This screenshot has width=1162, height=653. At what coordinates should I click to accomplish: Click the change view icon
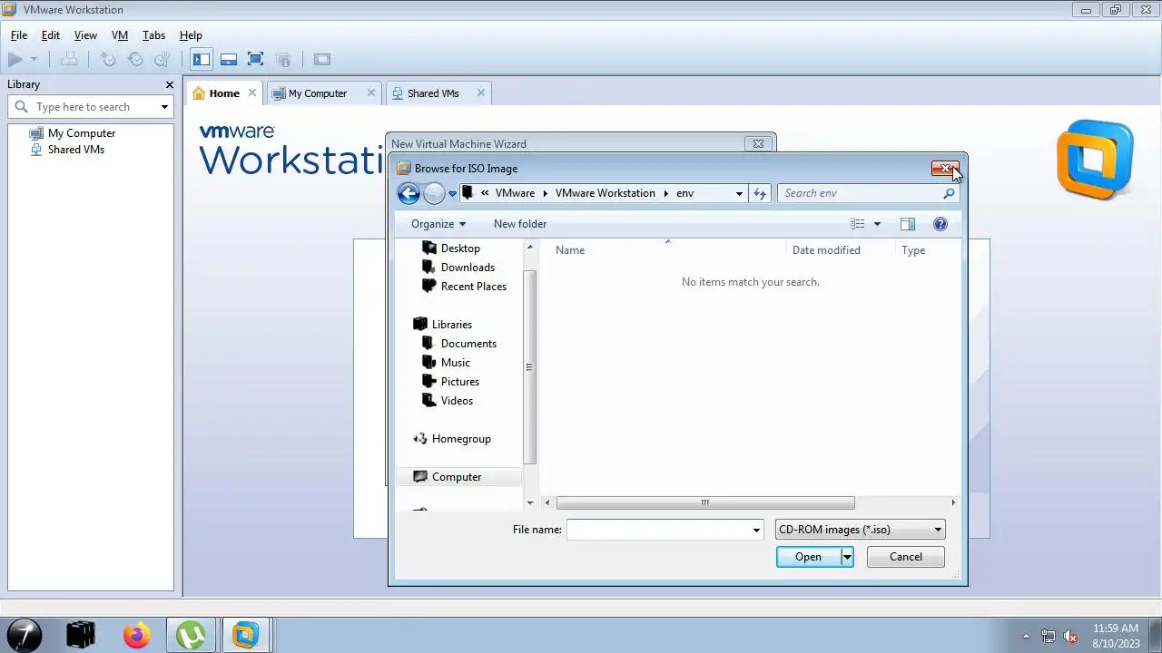pos(858,224)
